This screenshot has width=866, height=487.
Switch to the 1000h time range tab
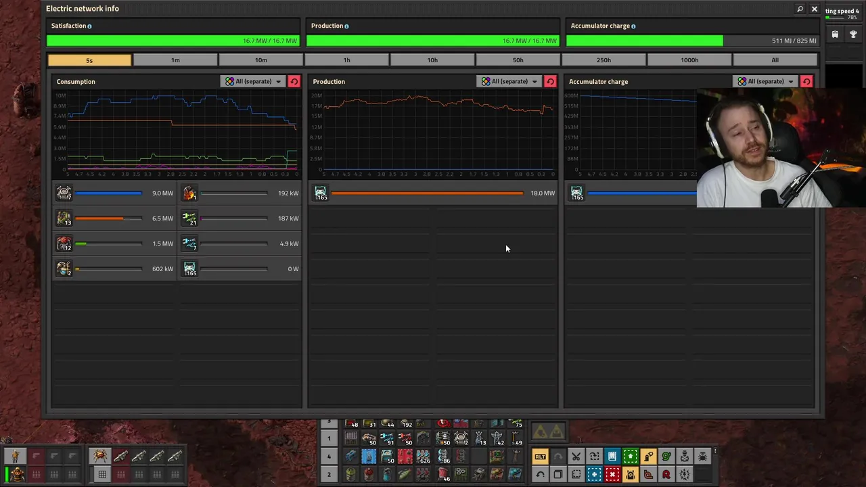coord(689,60)
